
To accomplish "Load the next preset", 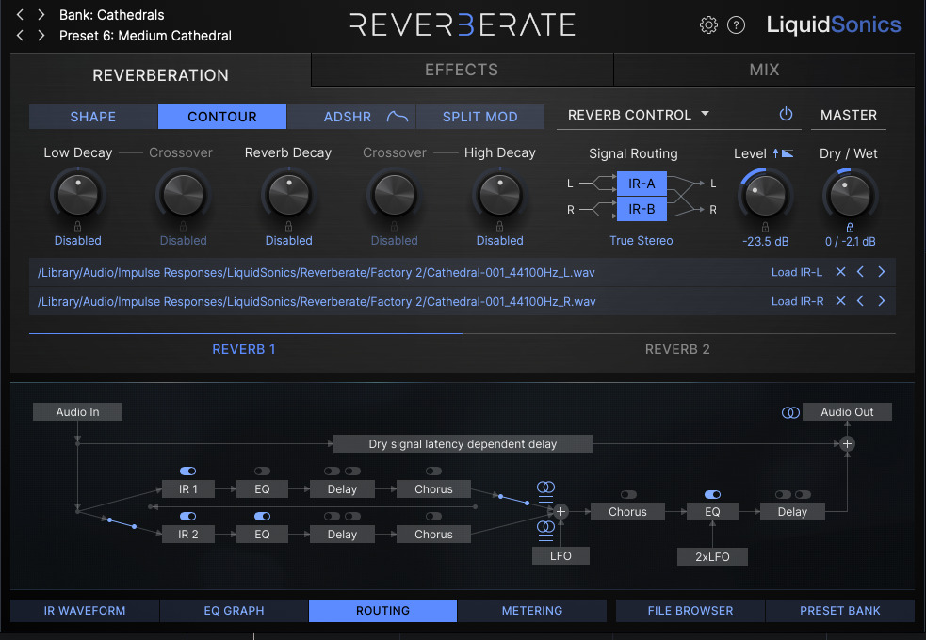I will [x=41, y=36].
